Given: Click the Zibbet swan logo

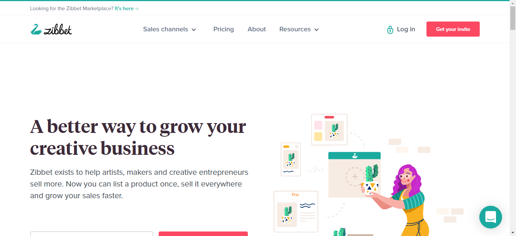Looking at the screenshot, I should pos(36,29).
